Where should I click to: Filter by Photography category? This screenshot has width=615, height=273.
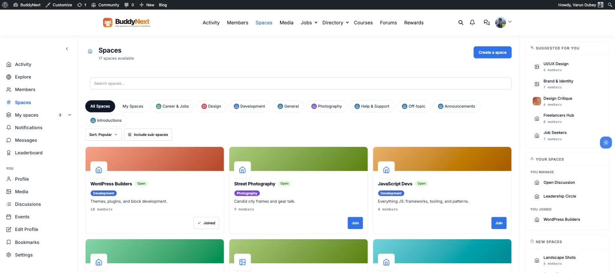(326, 106)
